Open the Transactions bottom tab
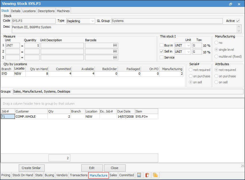Image resolution: width=245 pixels, height=180 pixels. point(78,175)
